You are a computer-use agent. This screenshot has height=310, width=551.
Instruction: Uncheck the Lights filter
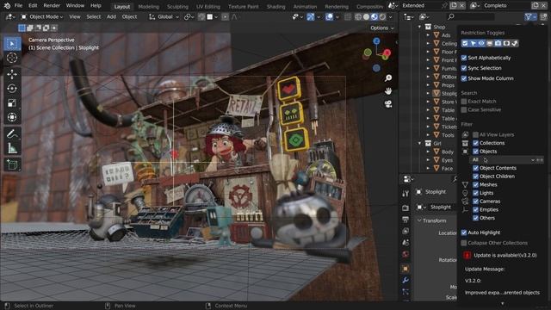click(x=475, y=193)
